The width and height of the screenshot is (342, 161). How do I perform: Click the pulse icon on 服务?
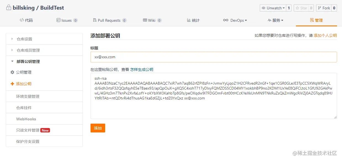(x=270, y=20)
